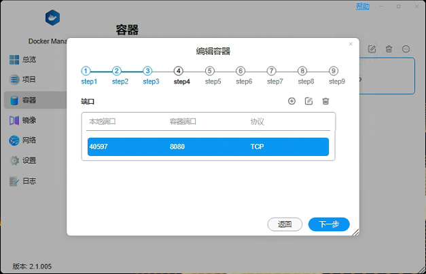Click the 容器端口 column header
426x274 pixels.
[x=183, y=121]
